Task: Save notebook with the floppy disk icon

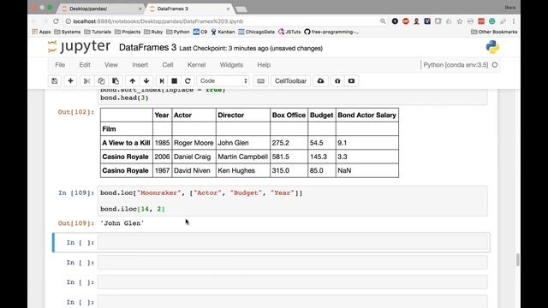Action: tap(55, 81)
